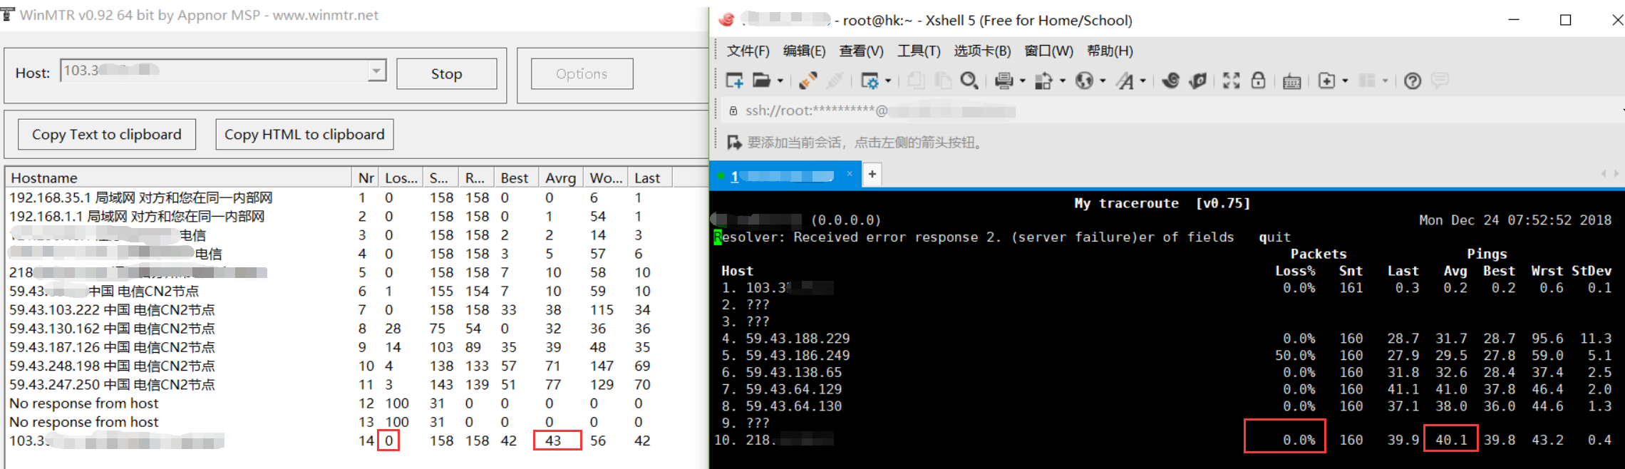
Task: Expand the Properties gear dropdown arrow
Action: pyautogui.click(x=888, y=81)
